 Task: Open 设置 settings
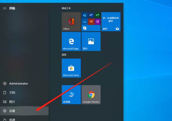tap(24, 111)
